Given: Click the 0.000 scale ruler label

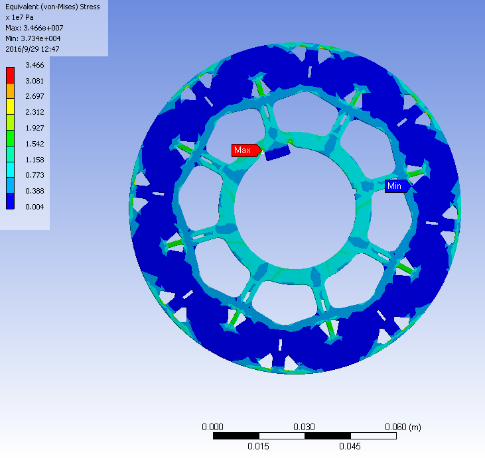Looking at the screenshot, I should pos(212,427).
